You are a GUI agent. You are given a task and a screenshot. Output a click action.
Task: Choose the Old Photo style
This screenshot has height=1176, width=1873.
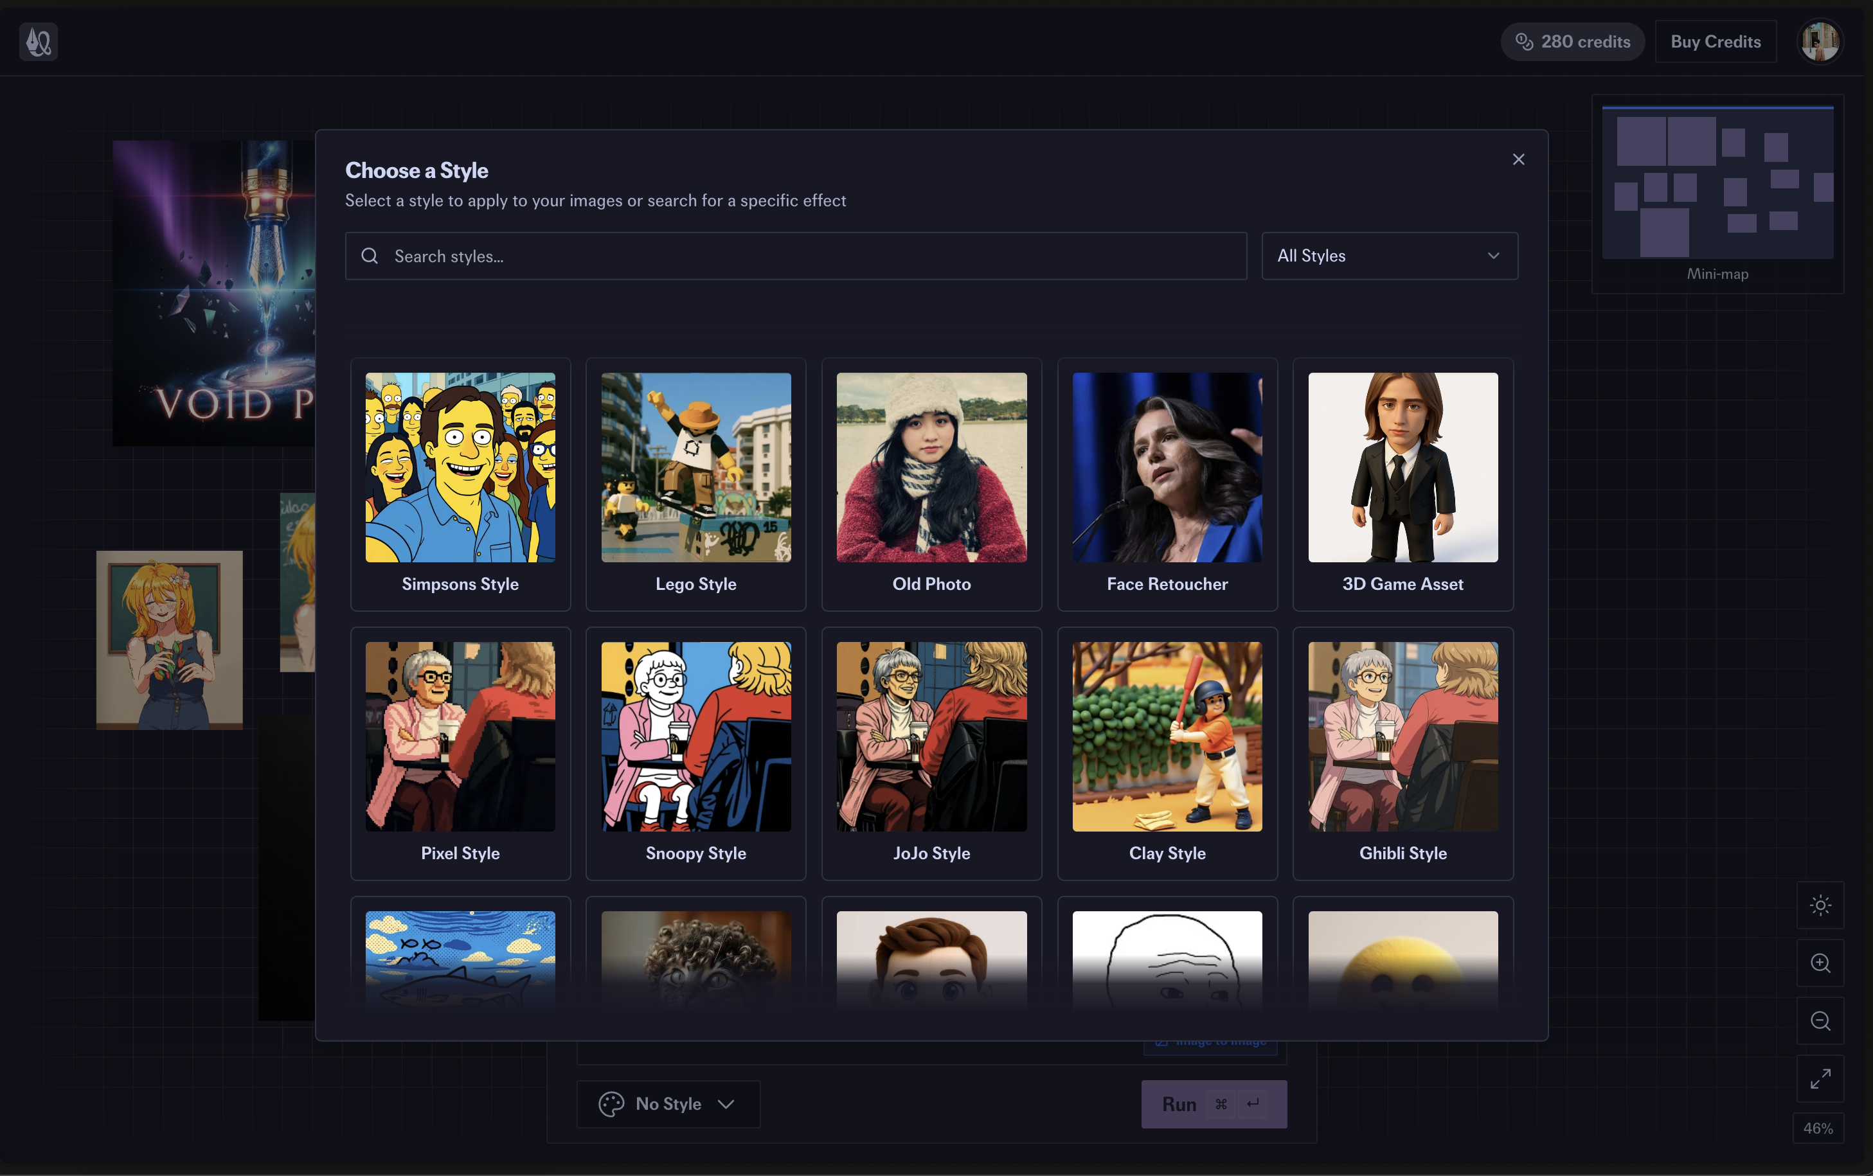click(x=931, y=485)
